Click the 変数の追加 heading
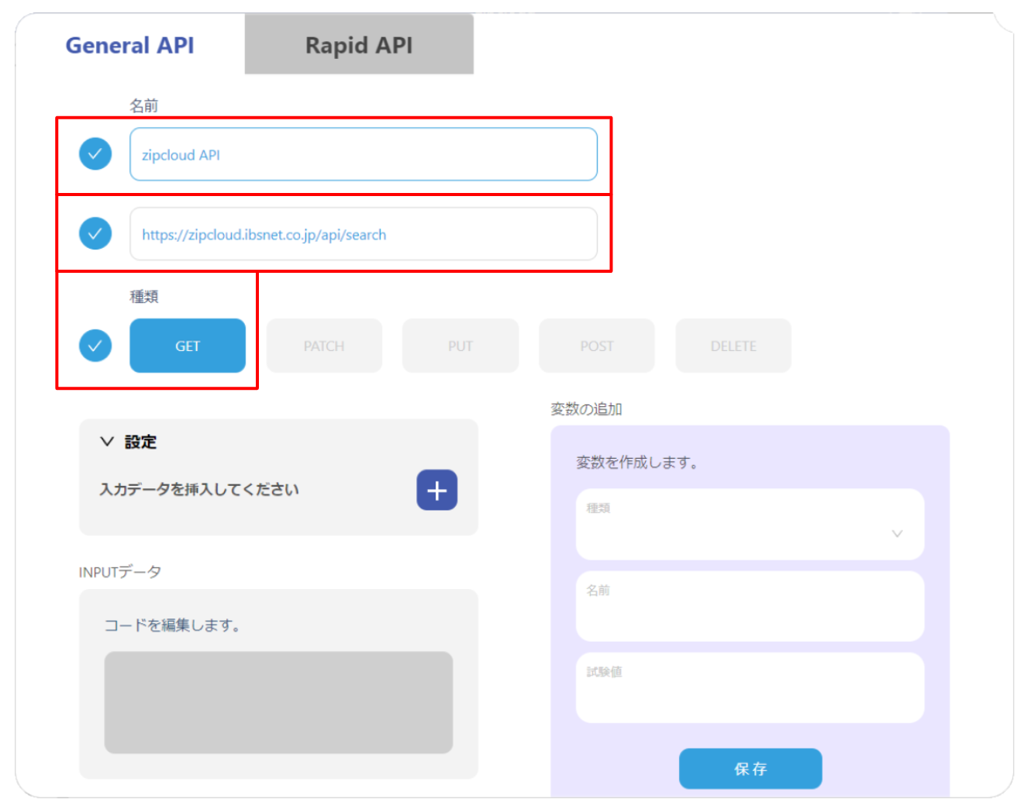The height and width of the screenshot is (806, 1024). [587, 408]
